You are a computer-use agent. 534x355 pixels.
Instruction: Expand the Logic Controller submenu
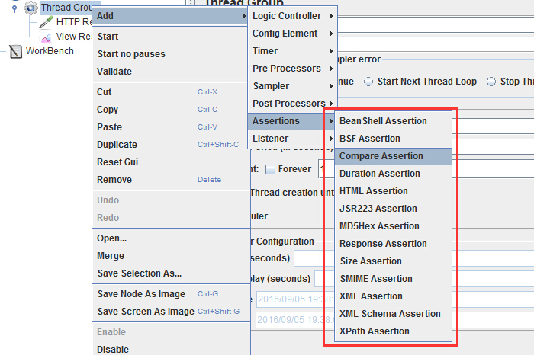tap(292, 16)
